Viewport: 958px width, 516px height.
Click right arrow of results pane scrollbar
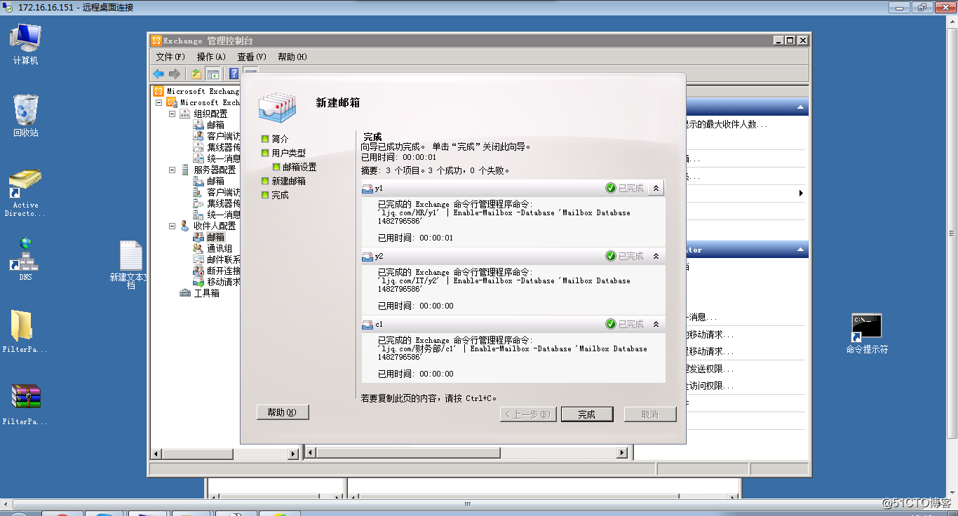tap(622, 454)
